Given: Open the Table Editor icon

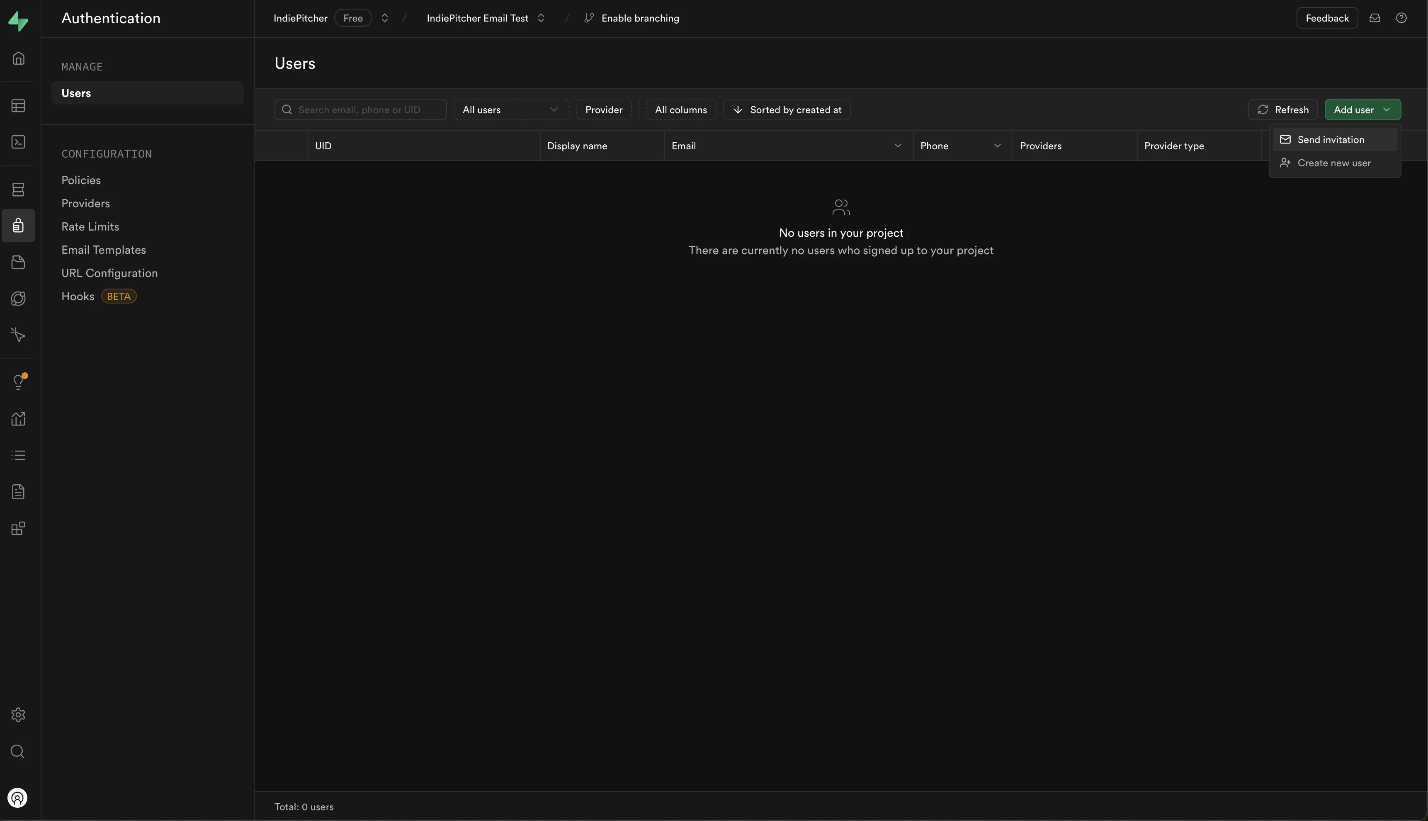Looking at the screenshot, I should point(18,106).
